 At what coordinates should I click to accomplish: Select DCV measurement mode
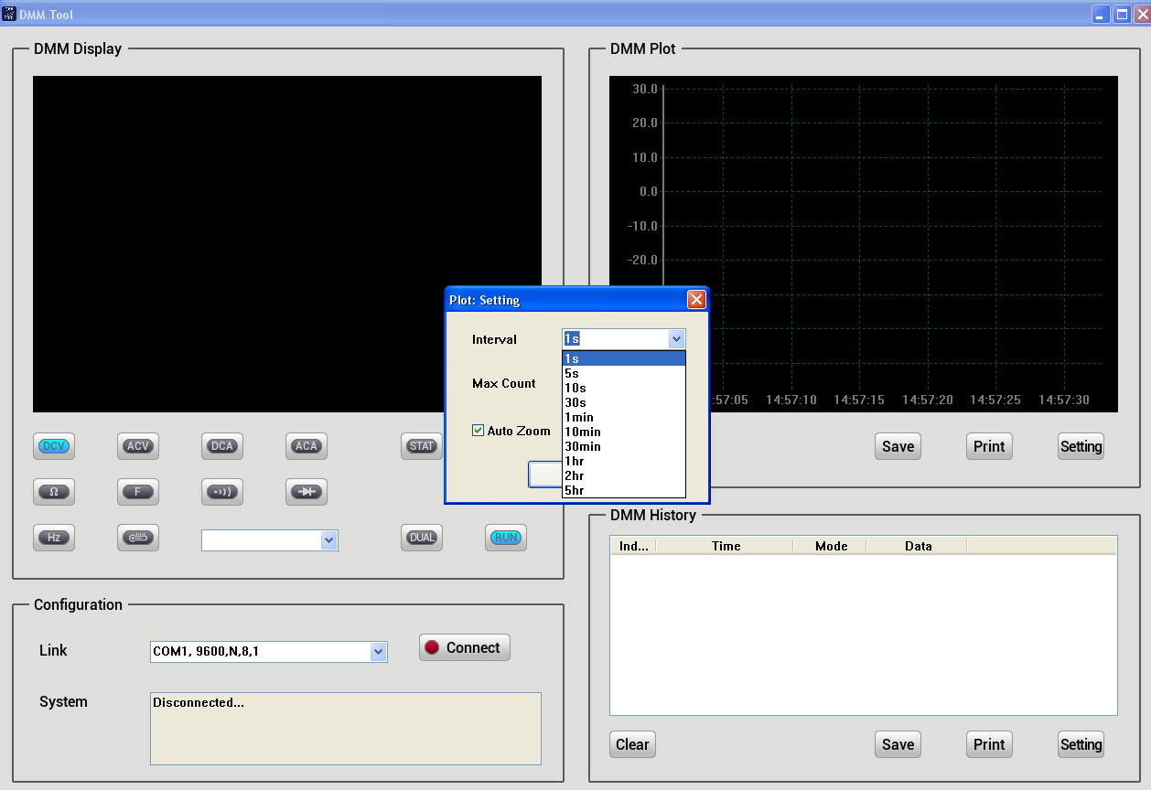point(54,446)
